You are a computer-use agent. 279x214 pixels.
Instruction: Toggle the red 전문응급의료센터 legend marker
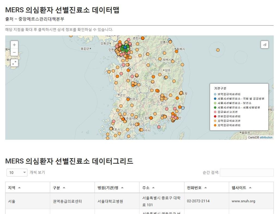tap(215, 116)
